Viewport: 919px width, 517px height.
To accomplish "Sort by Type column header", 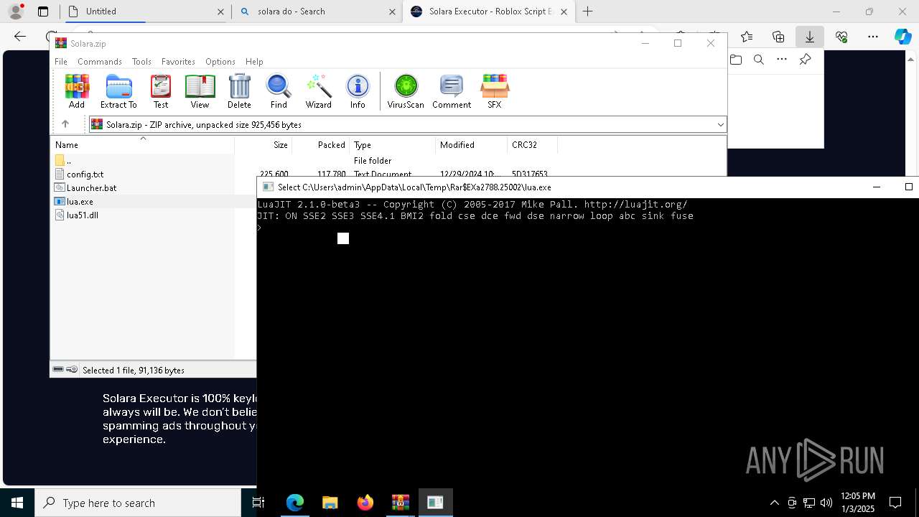I will [392, 145].
